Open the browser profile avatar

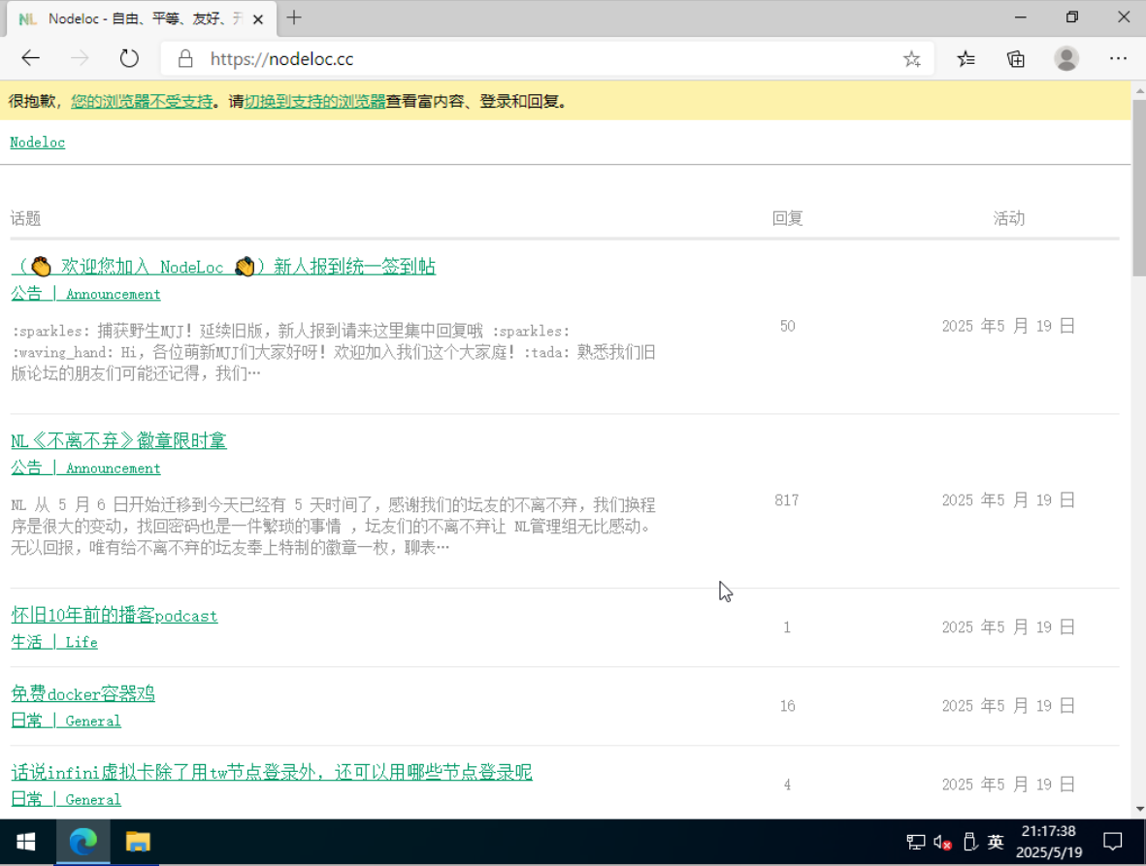(x=1066, y=58)
